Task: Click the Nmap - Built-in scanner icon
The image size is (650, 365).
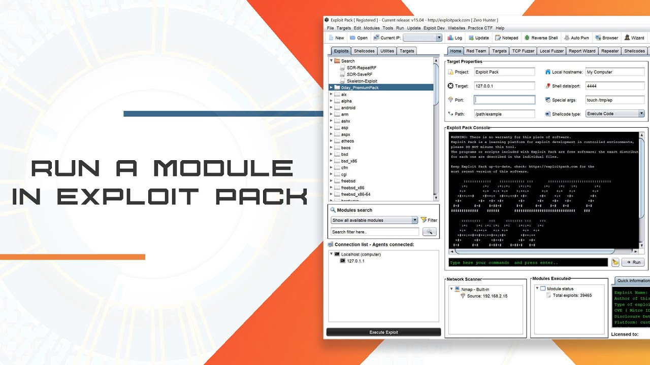Action: tap(457, 289)
